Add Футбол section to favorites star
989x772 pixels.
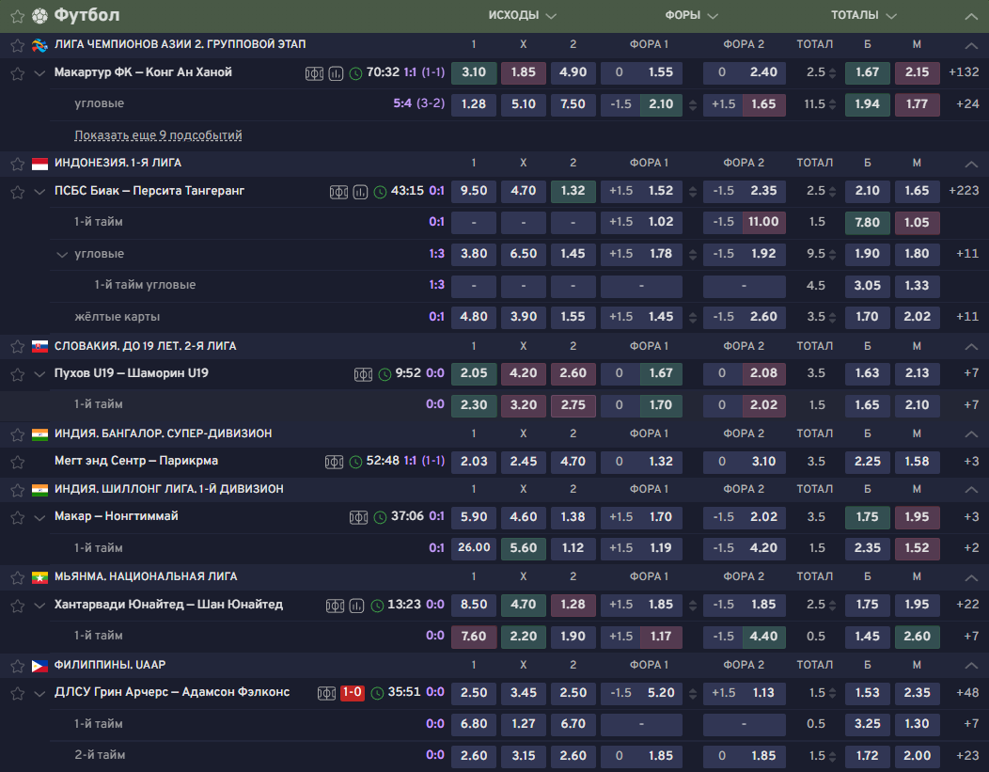click(17, 16)
